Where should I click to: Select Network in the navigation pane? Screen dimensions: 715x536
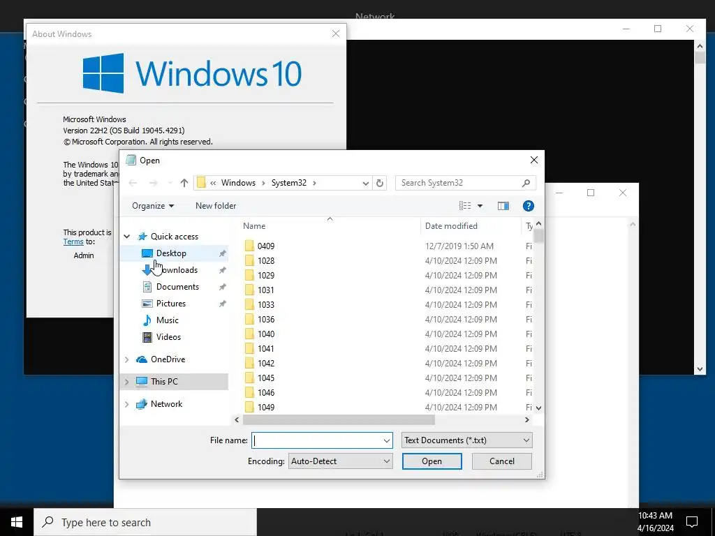coord(166,404)
